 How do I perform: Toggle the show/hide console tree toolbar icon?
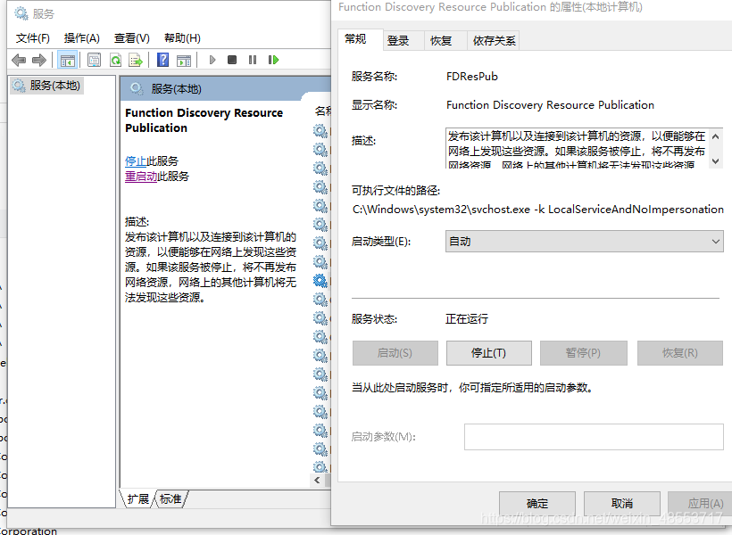(x=67, y=60)
